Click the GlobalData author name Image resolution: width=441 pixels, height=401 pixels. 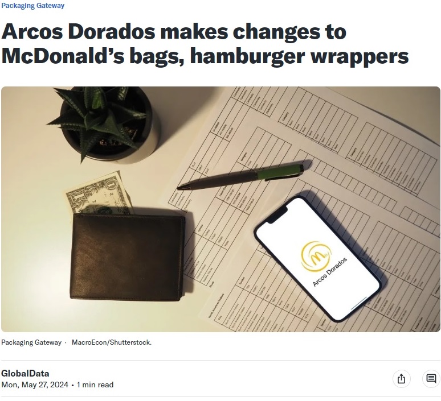[25, 374]
